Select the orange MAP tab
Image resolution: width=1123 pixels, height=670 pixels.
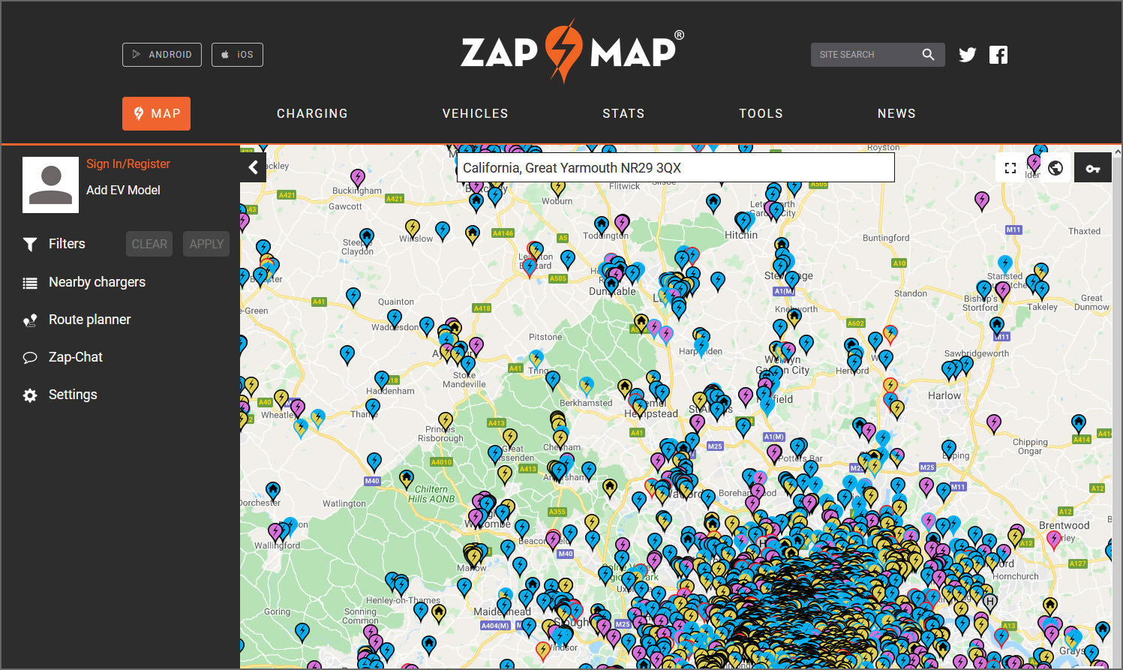pyautogui.click(x=156, y=113)
